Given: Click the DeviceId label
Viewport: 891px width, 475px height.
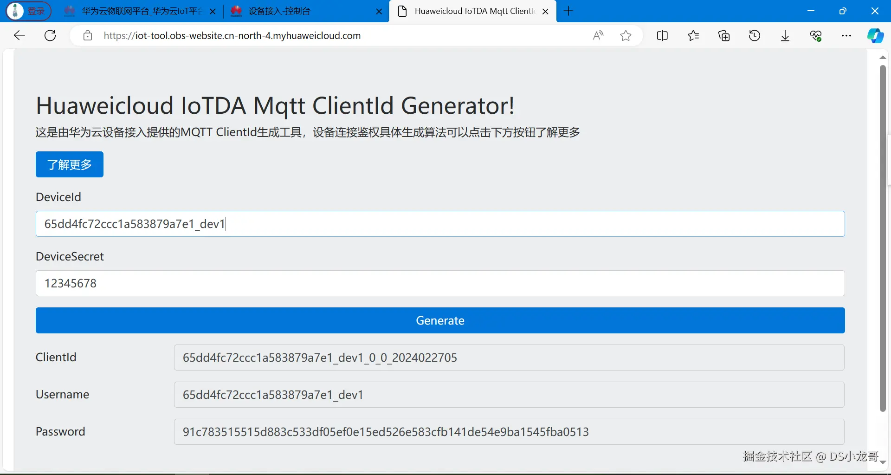Looking at the screenshot, I should point(58,197).
